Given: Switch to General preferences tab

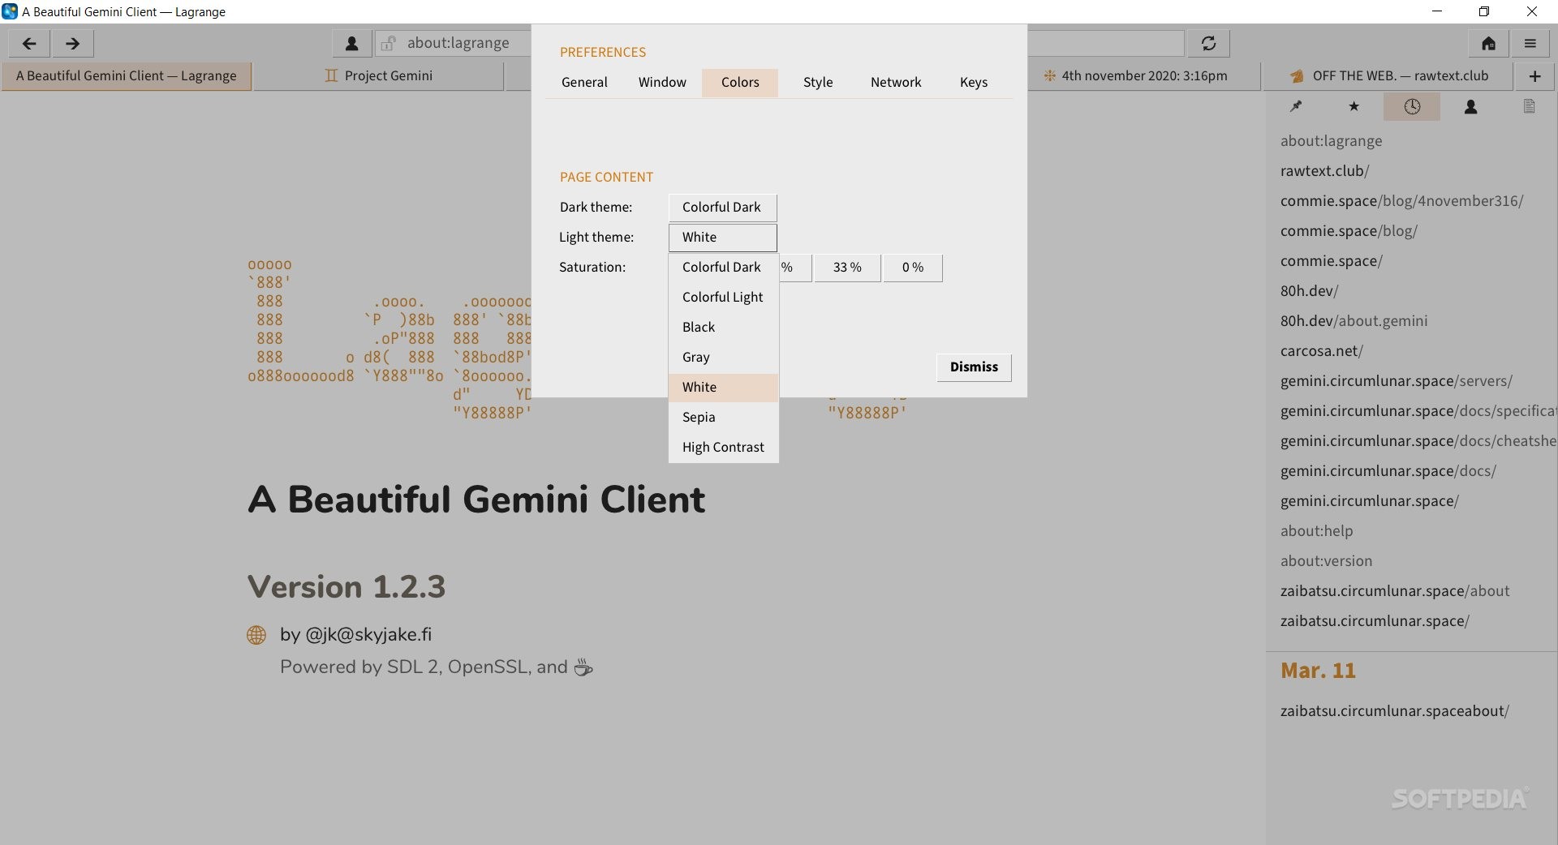Looking at the screenshot, I should point(584,83).
